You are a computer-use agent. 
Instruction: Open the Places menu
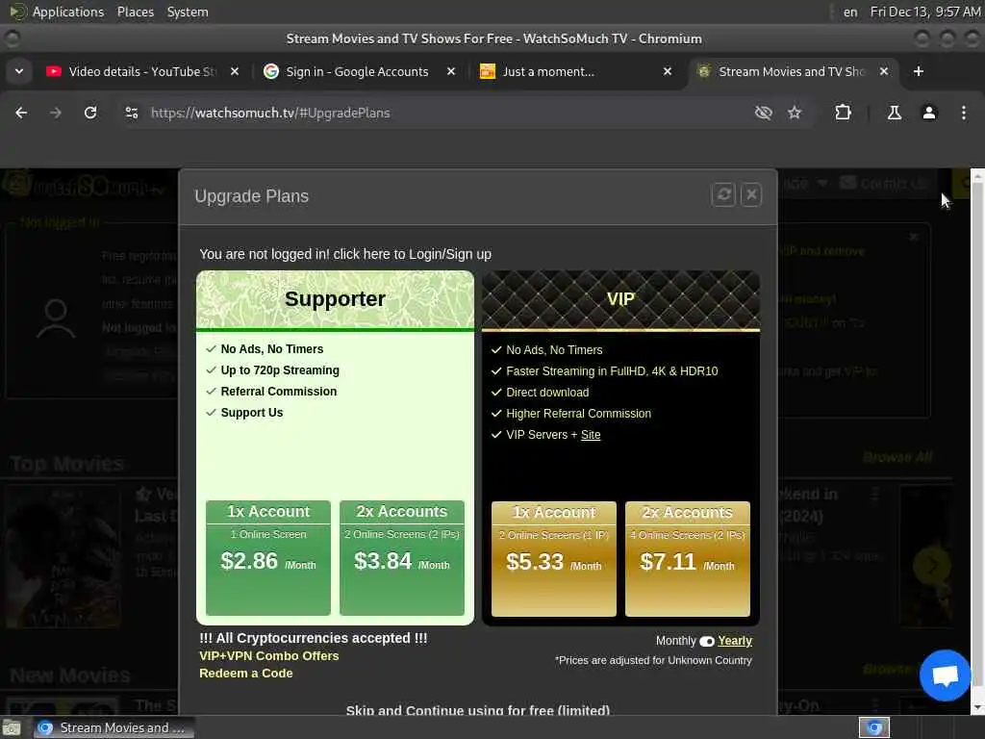coord(135,12)
